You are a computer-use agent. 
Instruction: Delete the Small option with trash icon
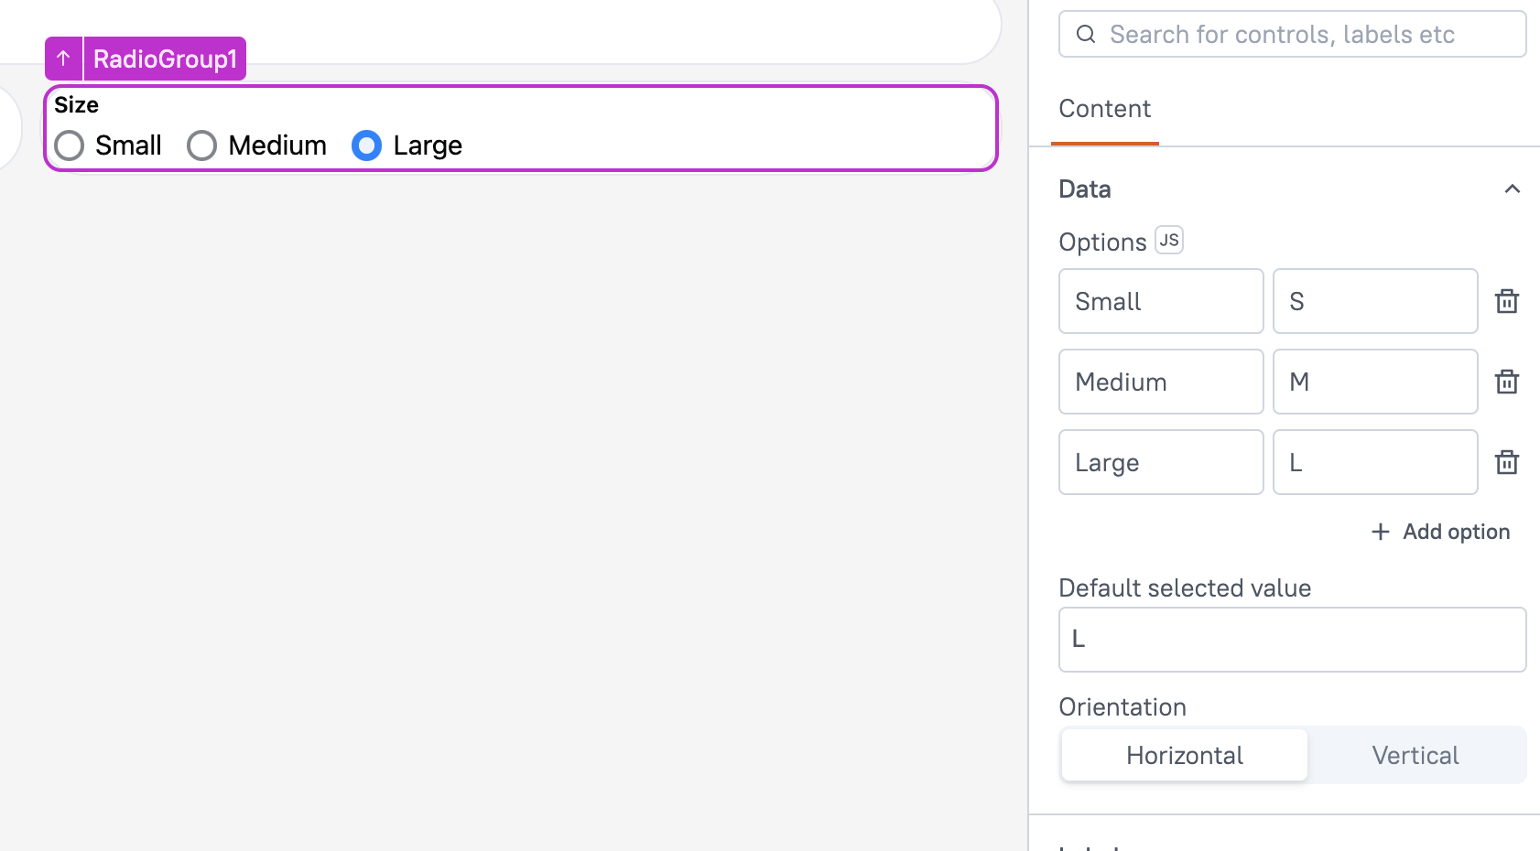click(1506, 301)
